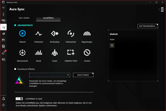Open the Scenario Profiles sliders icon
This screenshot has height=111, width=166.
[3, 46]
